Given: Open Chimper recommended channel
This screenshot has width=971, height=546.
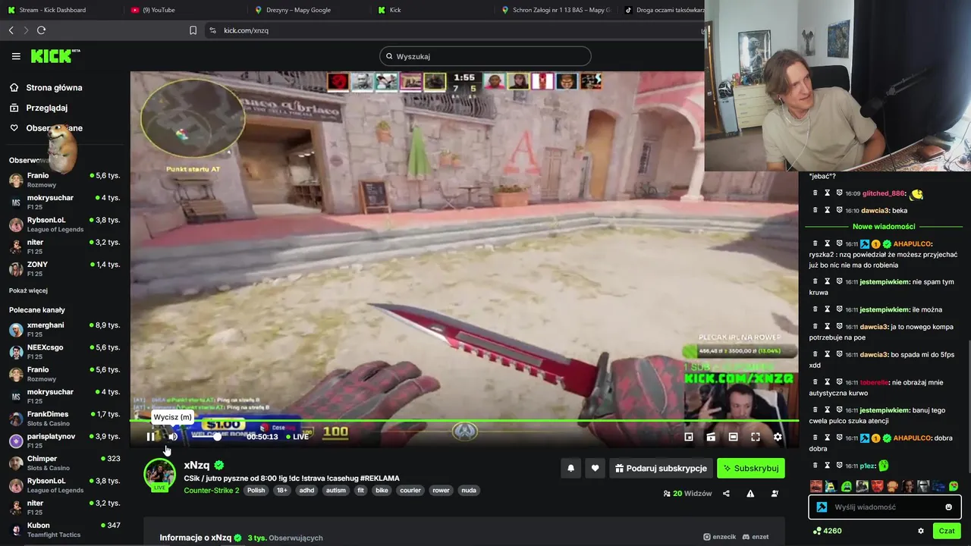Looking at the screenshot, I should click(64, 463).
